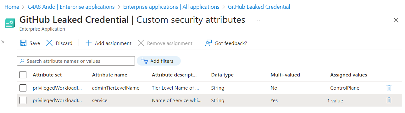Screen dimensions: 405x113
Task: Click the filter funnel icon in Add filters
Action: coord(145,61)
